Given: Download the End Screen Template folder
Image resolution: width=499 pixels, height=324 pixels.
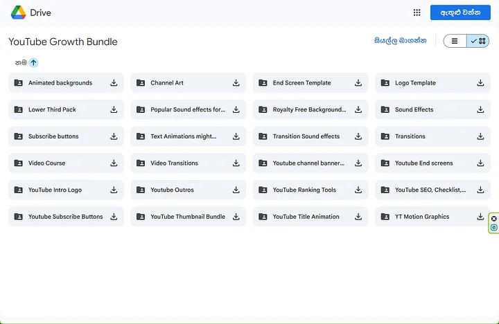Looking at the screenshot, I should 358,83.
